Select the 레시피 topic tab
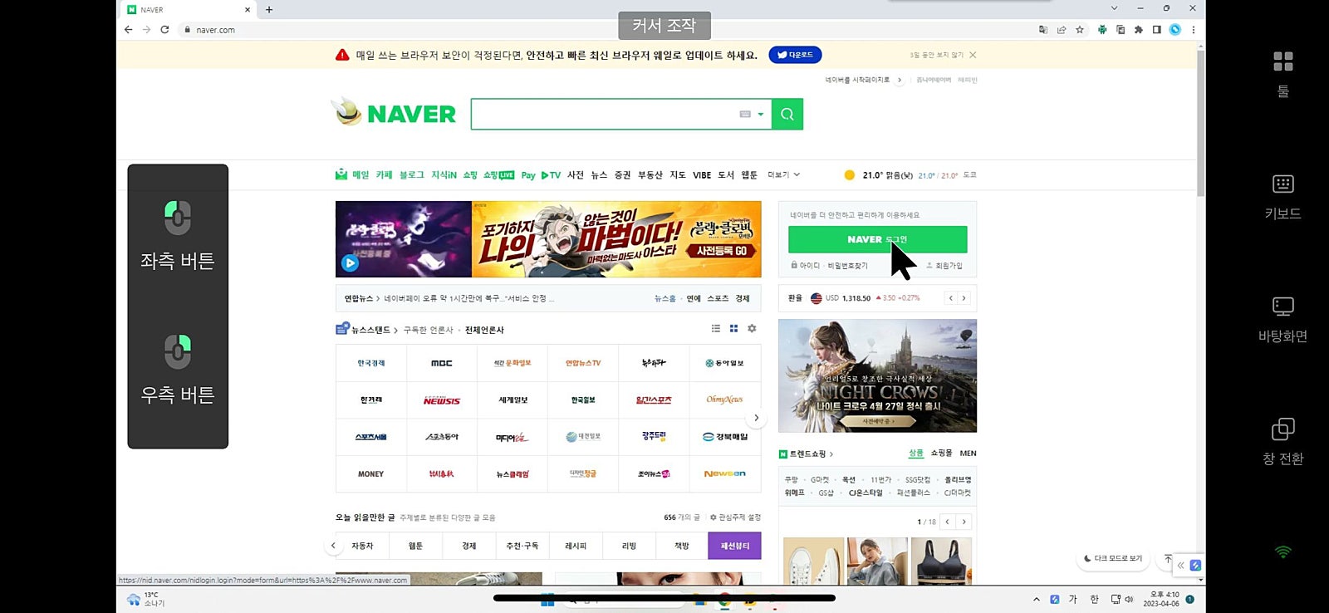Viewport: 1329px width, 613px height. point(576,546)
